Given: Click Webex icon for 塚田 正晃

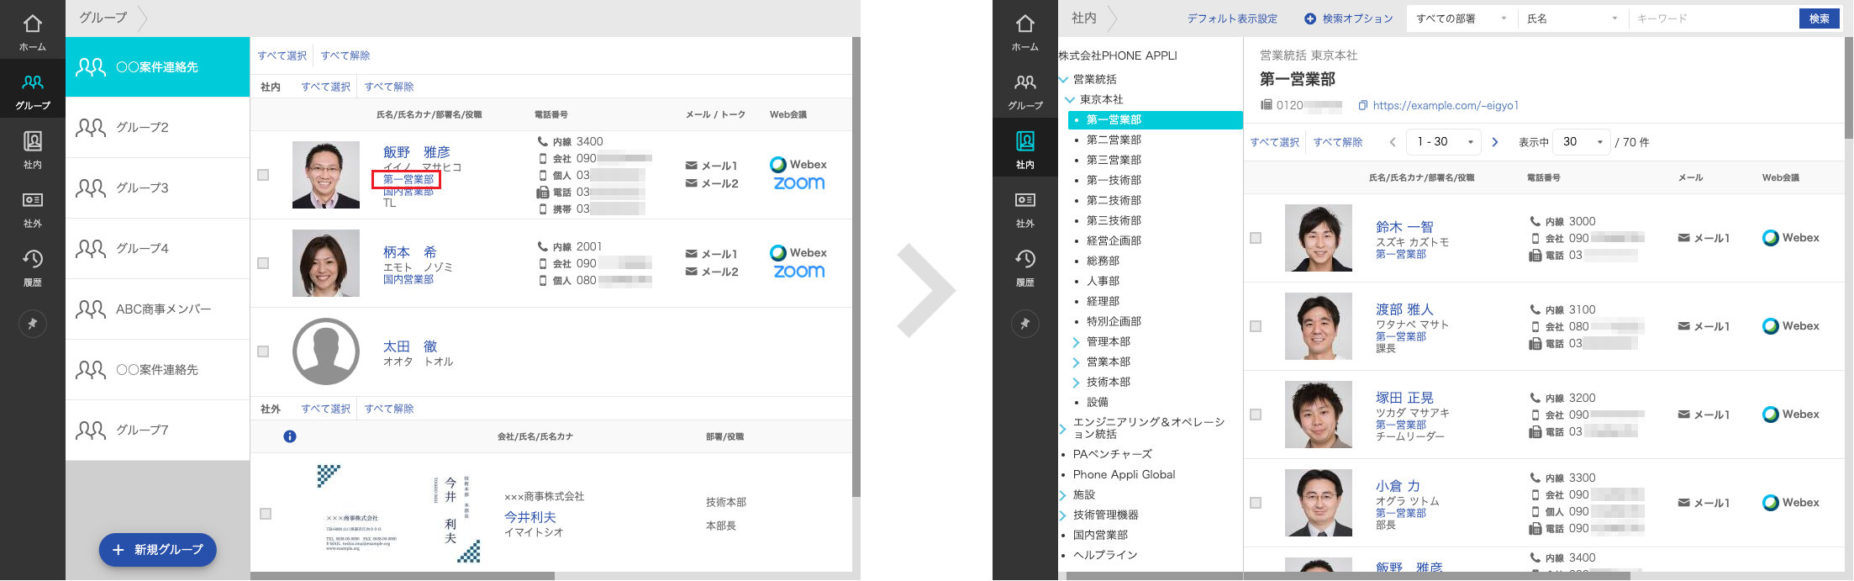Looking at the screenshot, I should 1791,415.
